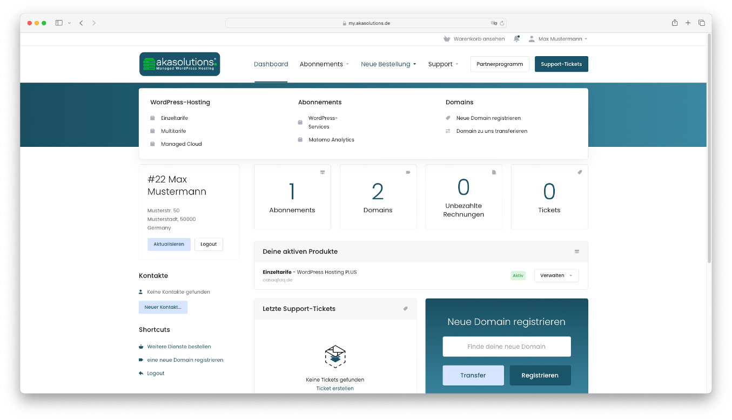Select 'Domain zu uns transferieren' entry
The height and width of the screenshot is (420, 732).
[491, 131]
